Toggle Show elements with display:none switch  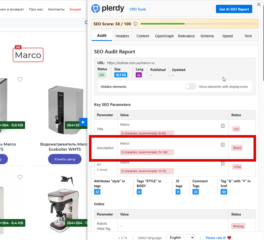pyautogui.click(x=191, y=87)
